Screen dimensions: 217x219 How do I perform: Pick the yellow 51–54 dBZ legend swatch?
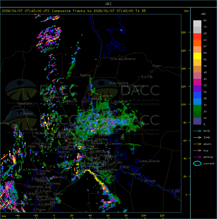click(x=197, y=56)
